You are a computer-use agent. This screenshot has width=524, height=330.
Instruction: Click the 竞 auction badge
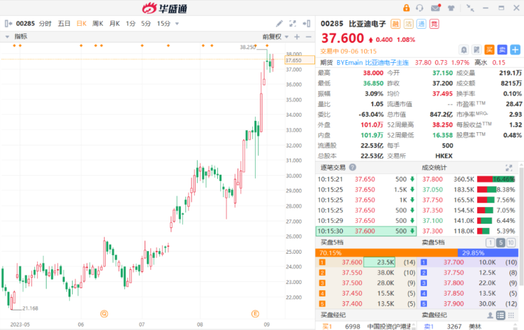[x=434, y=24]
